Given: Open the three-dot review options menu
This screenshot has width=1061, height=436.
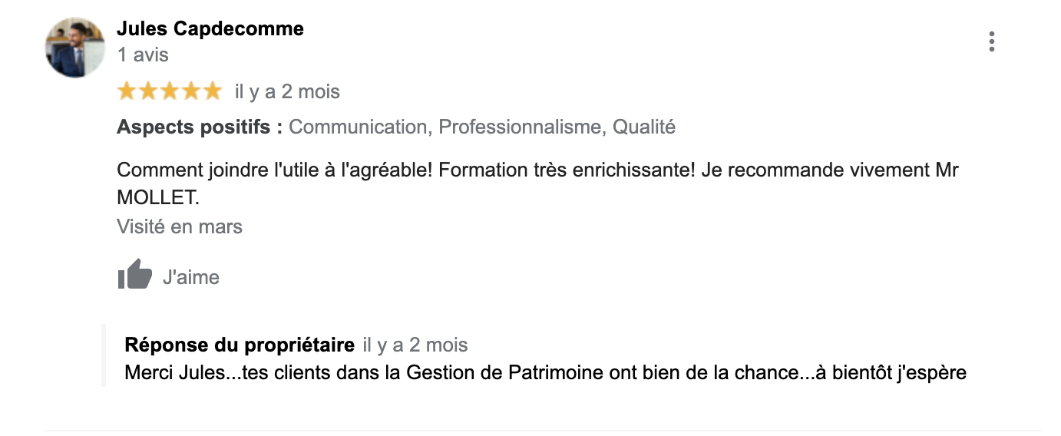Looking at the screenshot, I should coord(991,41).
